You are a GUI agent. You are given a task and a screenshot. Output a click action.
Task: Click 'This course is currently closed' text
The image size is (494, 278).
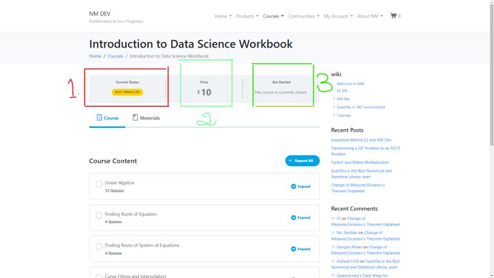280,92
